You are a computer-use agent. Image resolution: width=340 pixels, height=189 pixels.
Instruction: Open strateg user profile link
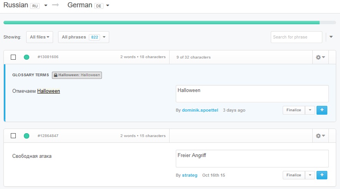[x=190, y=175]
